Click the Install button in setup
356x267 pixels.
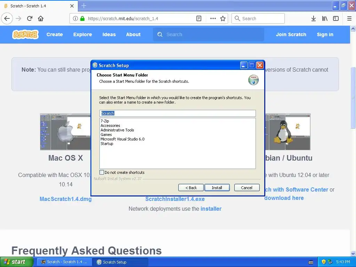(x=217, y=187)
